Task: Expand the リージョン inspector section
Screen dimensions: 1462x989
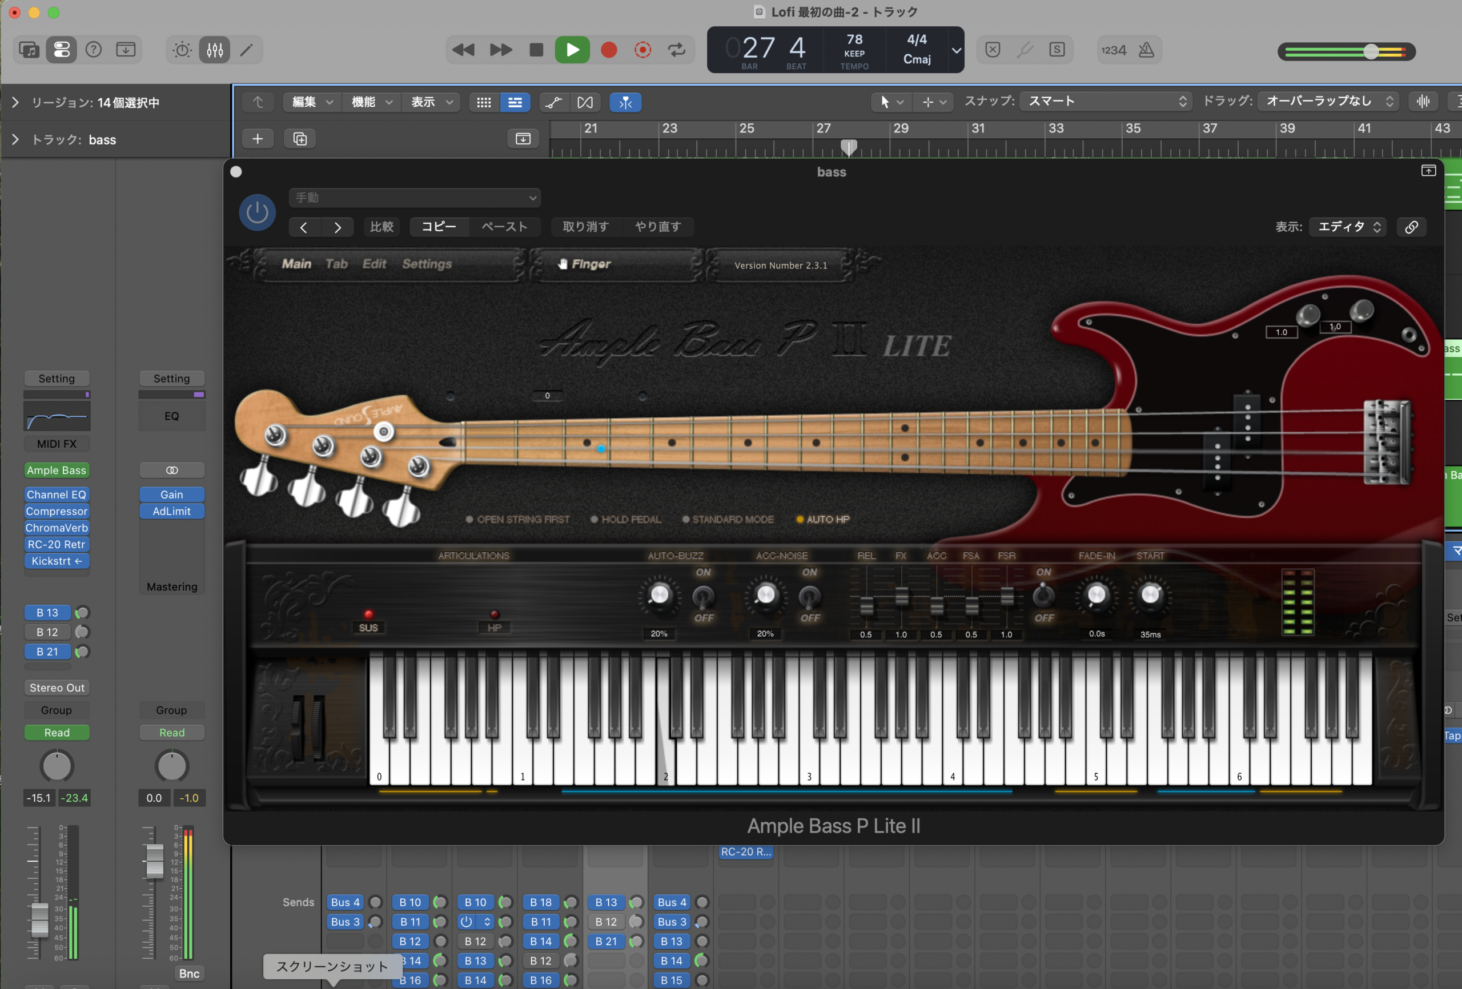Action: point(15,102)
